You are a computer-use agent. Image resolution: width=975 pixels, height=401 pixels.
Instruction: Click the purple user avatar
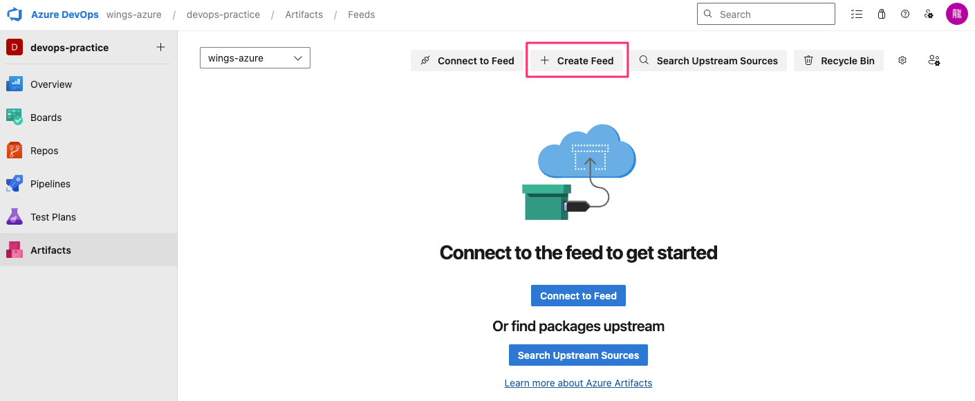[x=956, y=14]
